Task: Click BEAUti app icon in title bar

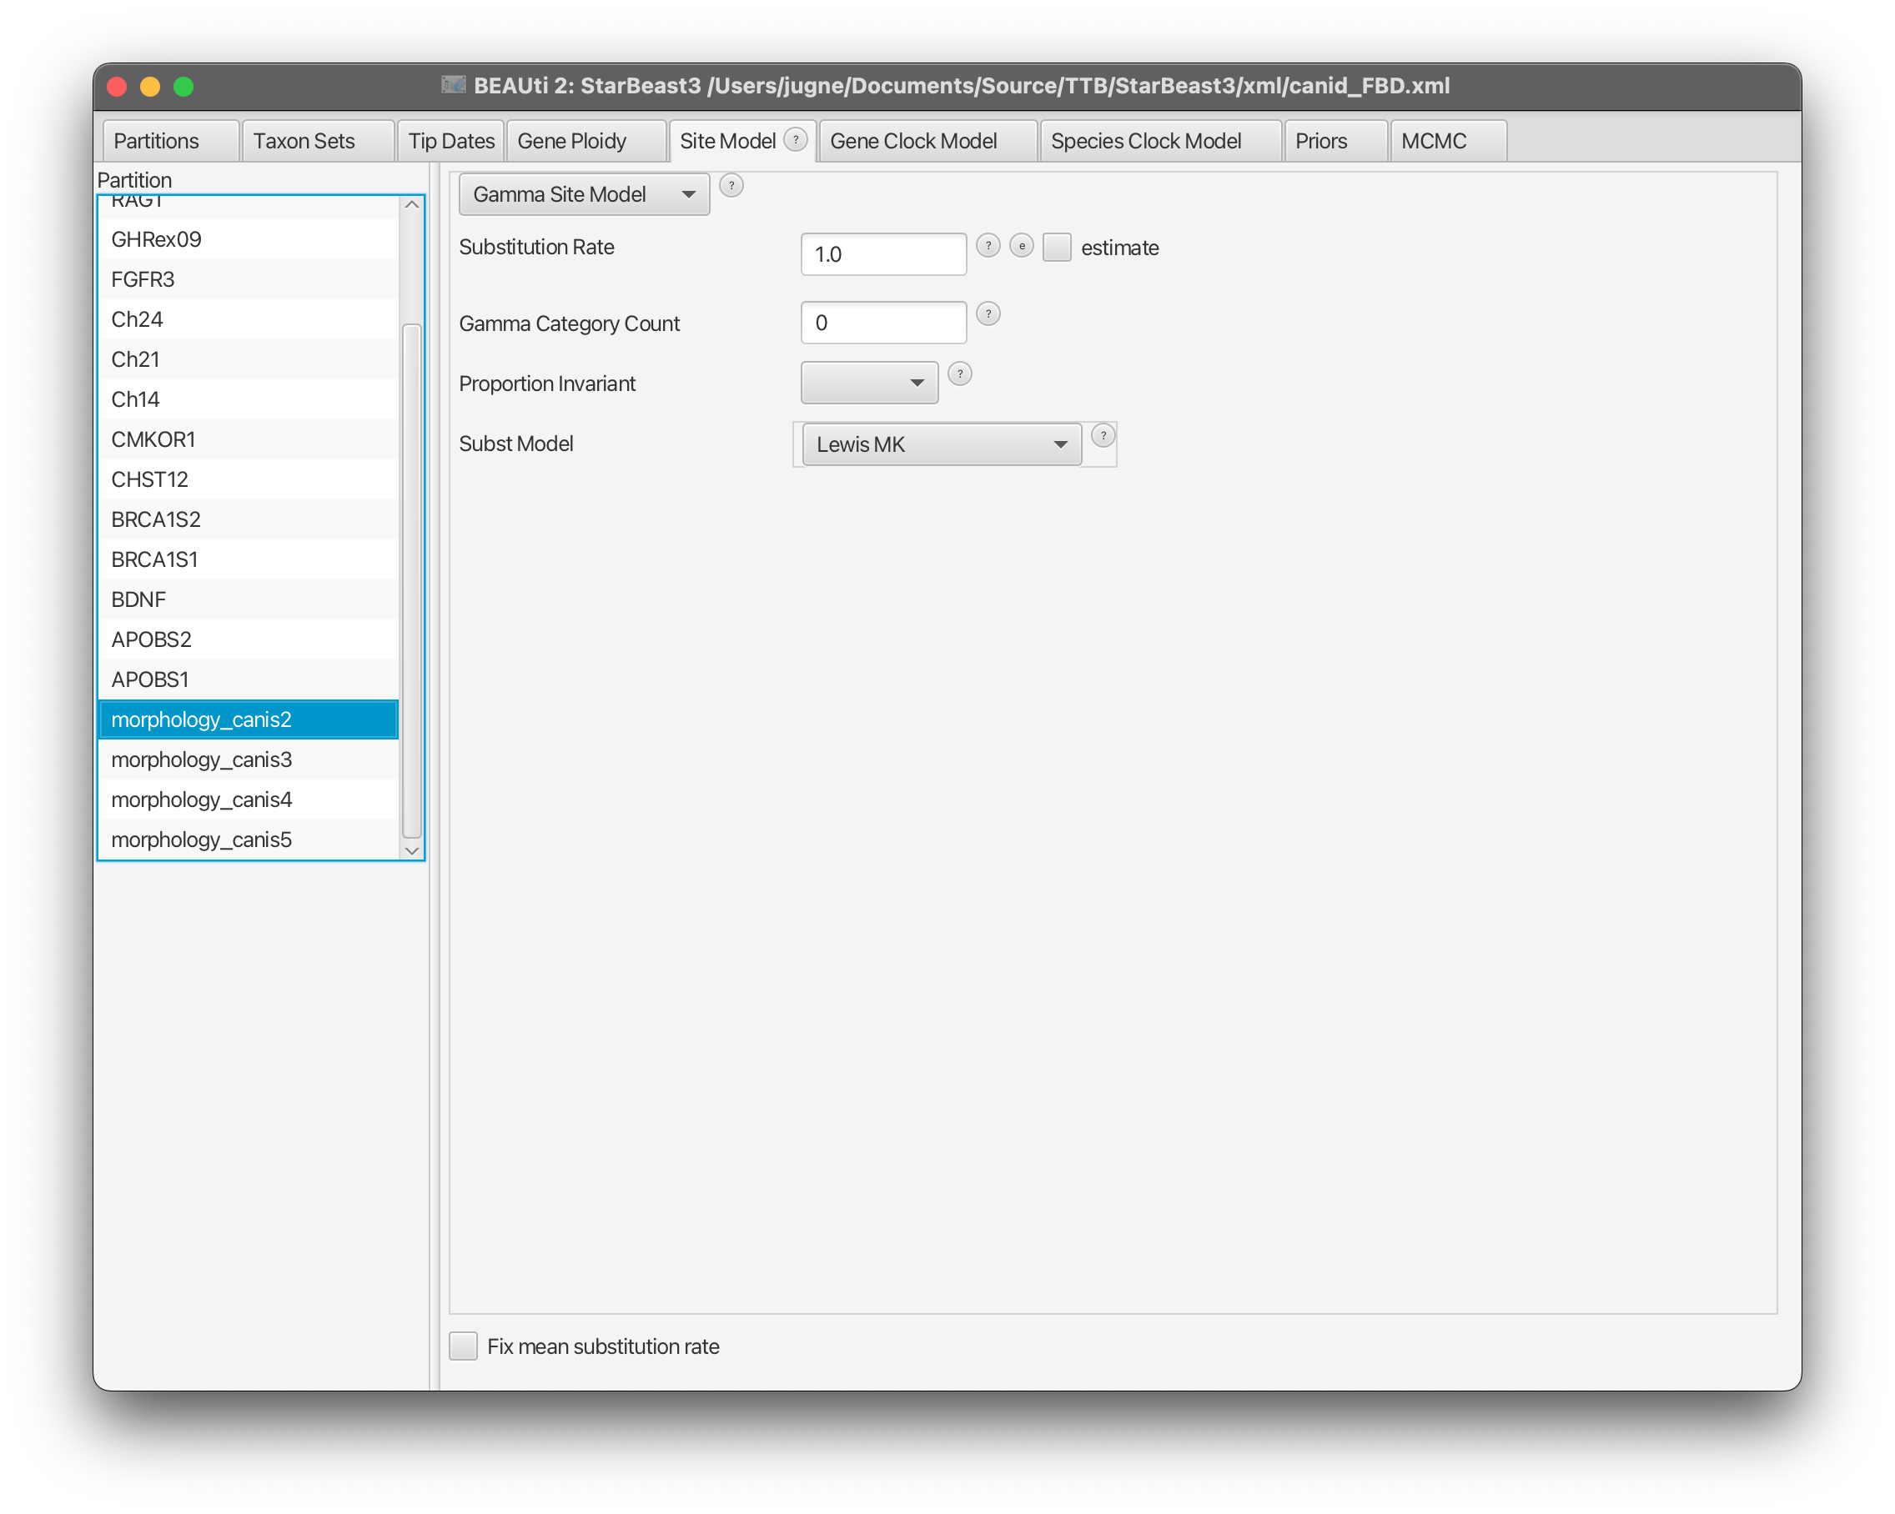Action: point(454,85)
